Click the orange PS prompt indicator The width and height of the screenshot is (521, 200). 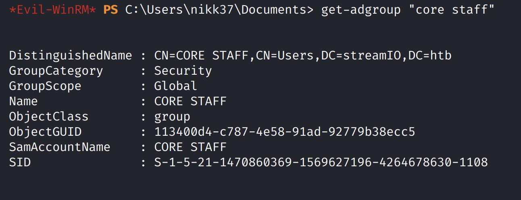pyautogui.click(x=110, y=9)
